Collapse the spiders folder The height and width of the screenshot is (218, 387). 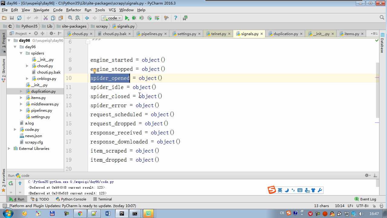tap(21, 53)
